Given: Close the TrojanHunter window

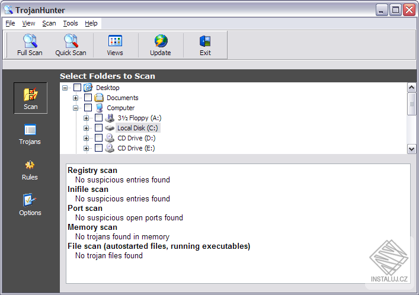Looking at the screenshot, I should point(410,10).
